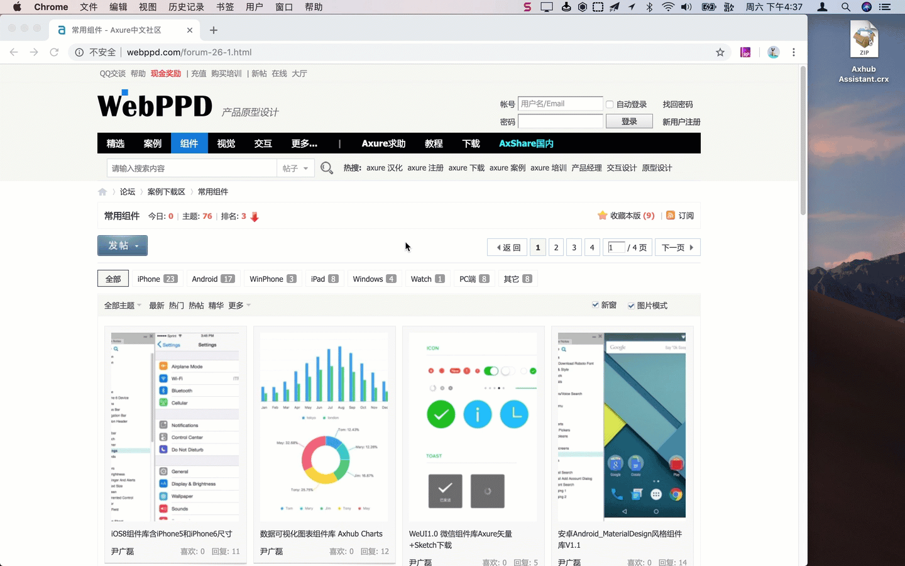Open Chrome 历史记录 menu
This screenshot has height=566, width=905.
187,7
